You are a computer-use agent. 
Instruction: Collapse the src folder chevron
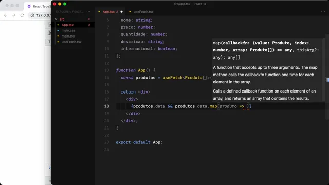click(x=56, y=19)
